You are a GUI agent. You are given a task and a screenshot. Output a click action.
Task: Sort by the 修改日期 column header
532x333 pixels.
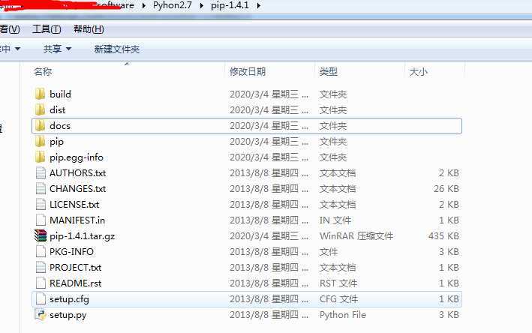[x=248, y=72]
